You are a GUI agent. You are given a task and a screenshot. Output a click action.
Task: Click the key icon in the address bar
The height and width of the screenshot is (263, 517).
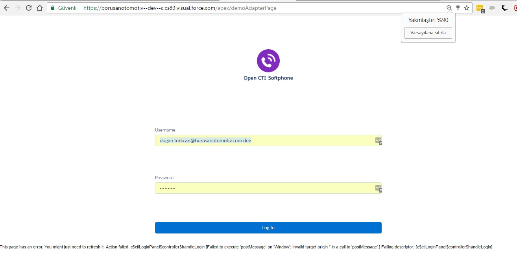click(x=458, y=7)
